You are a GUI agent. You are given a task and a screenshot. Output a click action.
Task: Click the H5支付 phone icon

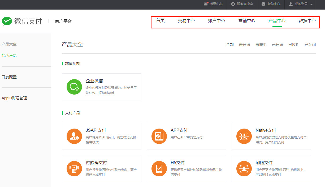click(159, 169)
